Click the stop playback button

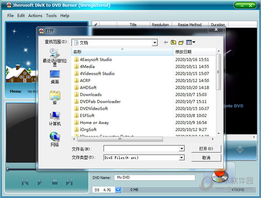click(x=55, y=181)
